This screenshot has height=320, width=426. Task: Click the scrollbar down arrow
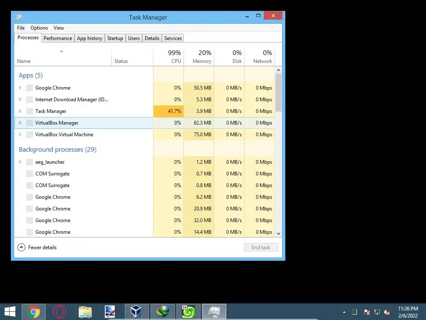pyautogui.click(x=278, y=233)
